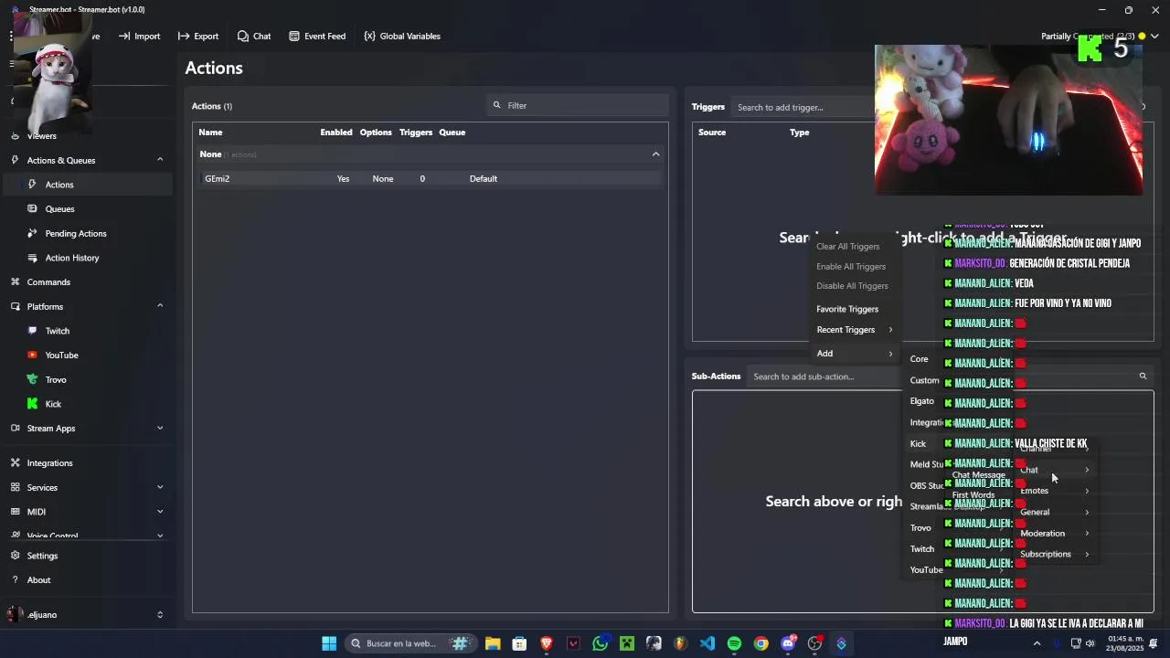1170x658 pixels.
Task: Select Favorite Triggers menu entry
Action: click(x=847, y=309)
